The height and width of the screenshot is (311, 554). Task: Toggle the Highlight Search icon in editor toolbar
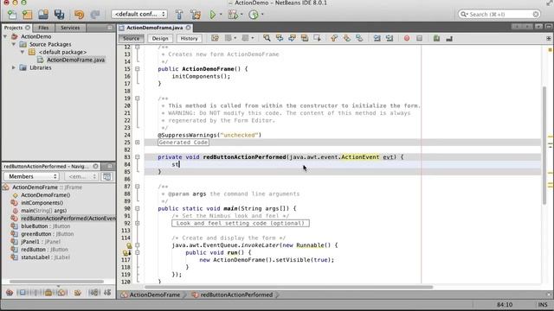pyautogui.click(x=305, y=38)
